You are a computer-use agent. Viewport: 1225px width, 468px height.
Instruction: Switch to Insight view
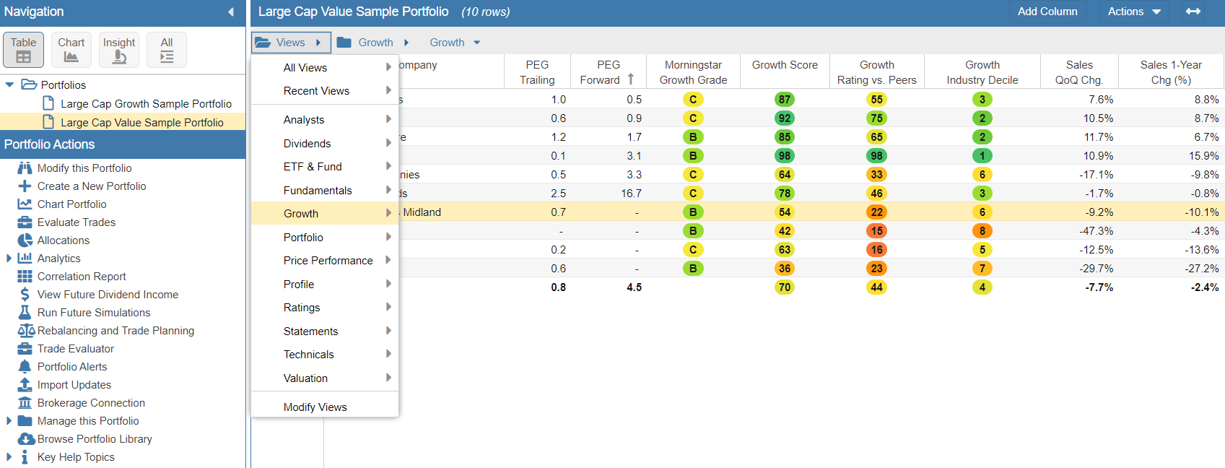tap(119, 50)
